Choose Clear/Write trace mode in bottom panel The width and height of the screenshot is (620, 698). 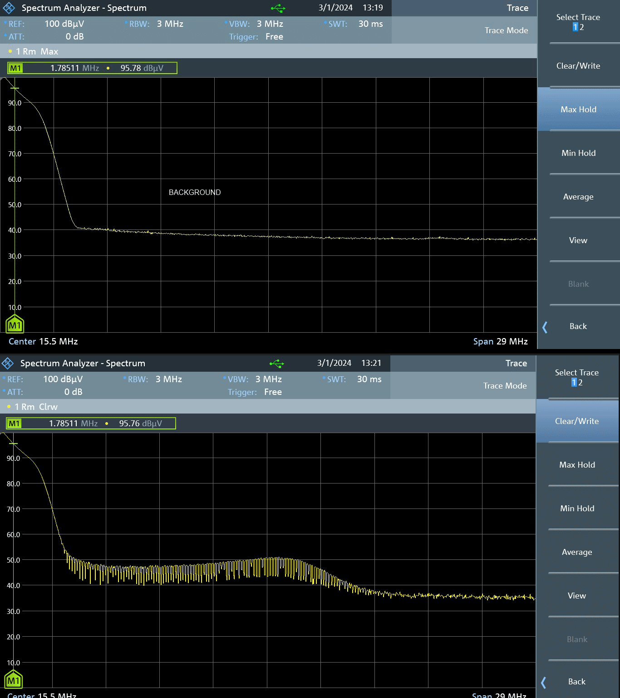pyautogui.click(x=577, y=421)
